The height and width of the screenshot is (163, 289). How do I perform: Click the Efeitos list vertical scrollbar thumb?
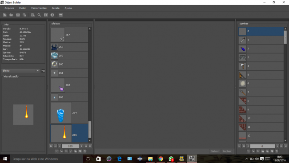[90, 130]
